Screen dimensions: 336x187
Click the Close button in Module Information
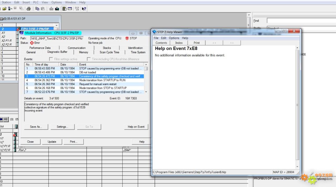pyautogui.click(x=30, y=142)
